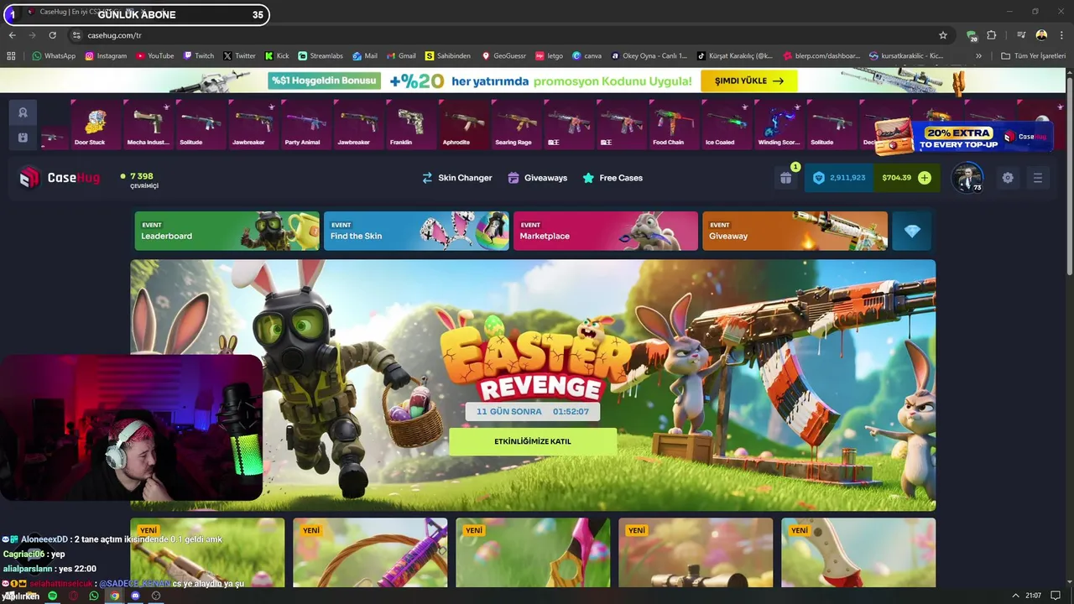Viewport: 1074px width, 604px height.
Task: Open the Sahibinden bookmark
Action: click(x=448, y=56)
